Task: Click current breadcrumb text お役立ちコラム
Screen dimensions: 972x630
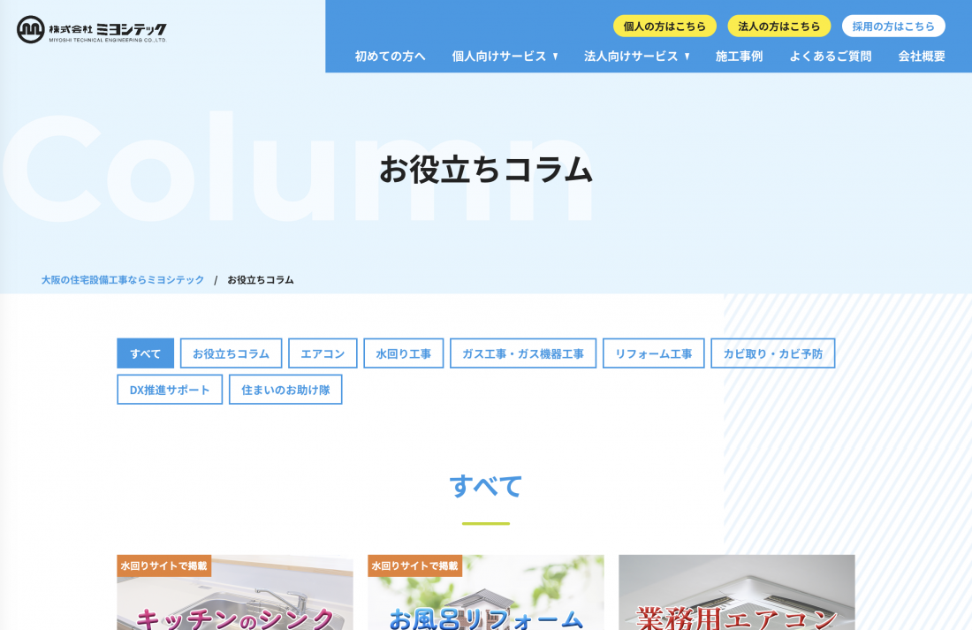Action: 261,279
